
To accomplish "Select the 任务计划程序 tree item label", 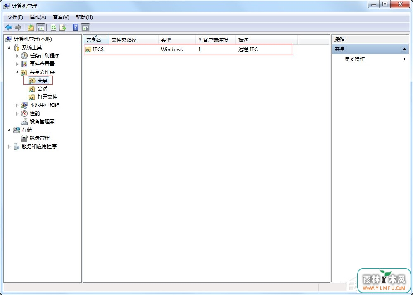I will (45, 56).
